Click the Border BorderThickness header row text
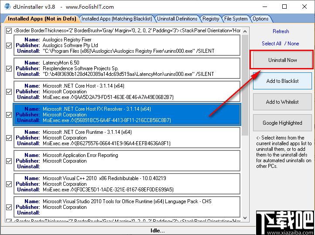Screen dimensions: 315x235 pyautogui.click(x=127, y=31)
